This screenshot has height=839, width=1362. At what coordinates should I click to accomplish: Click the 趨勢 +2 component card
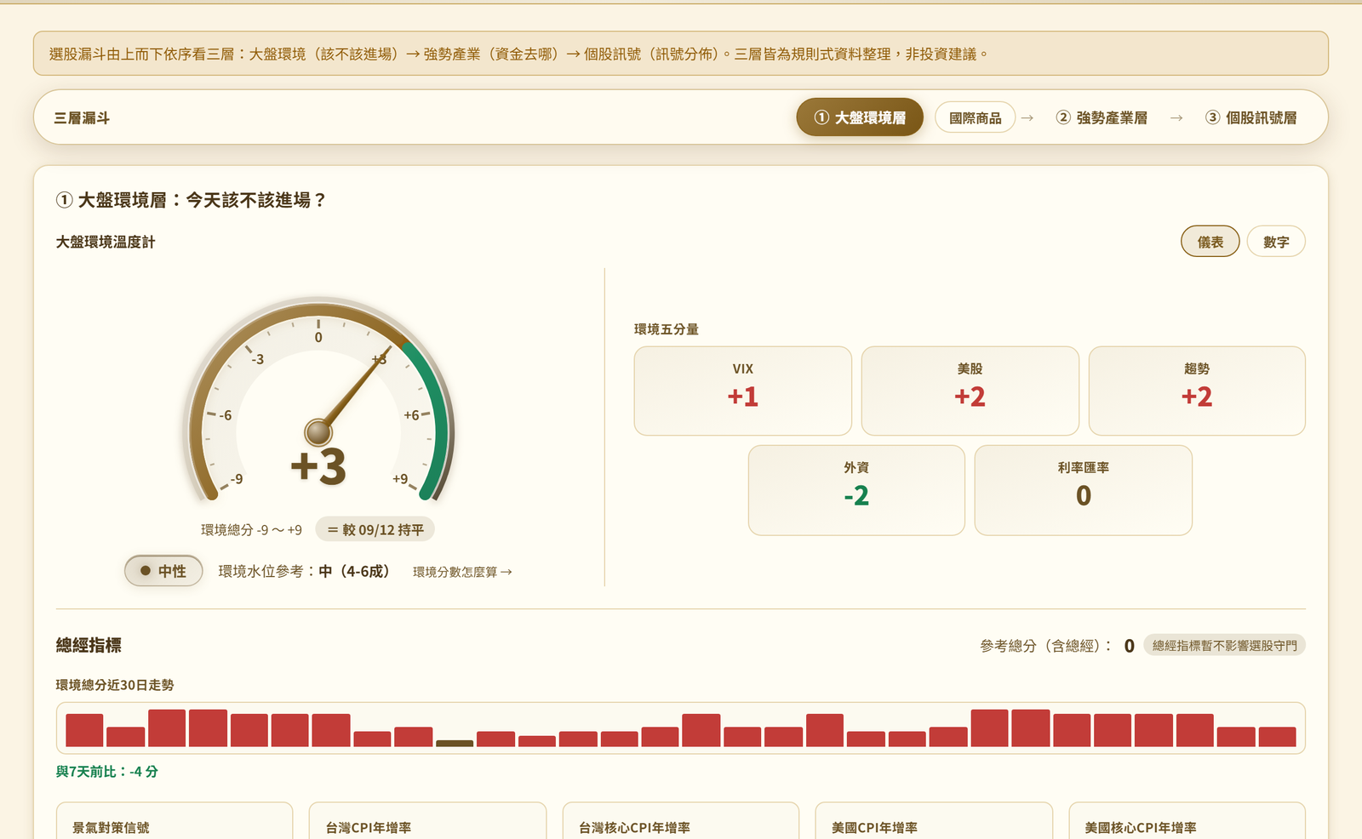(x=1197, y=391)
